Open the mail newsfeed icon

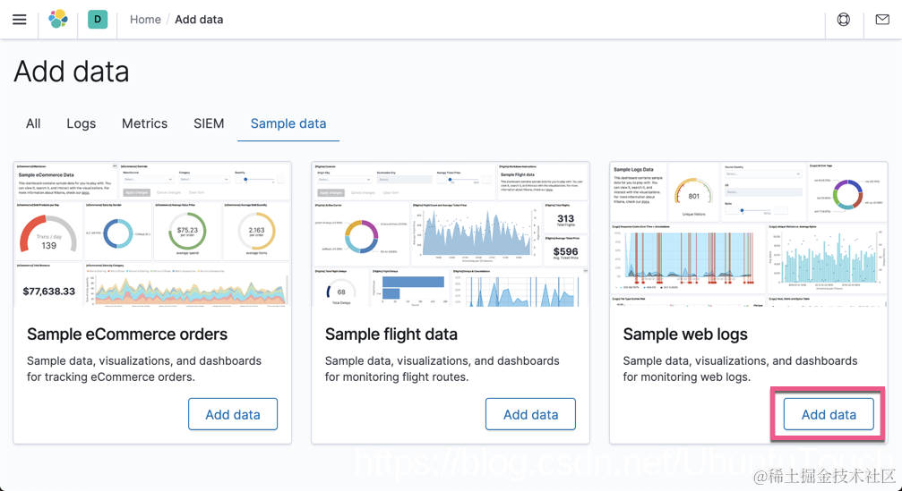click(882, 20)
